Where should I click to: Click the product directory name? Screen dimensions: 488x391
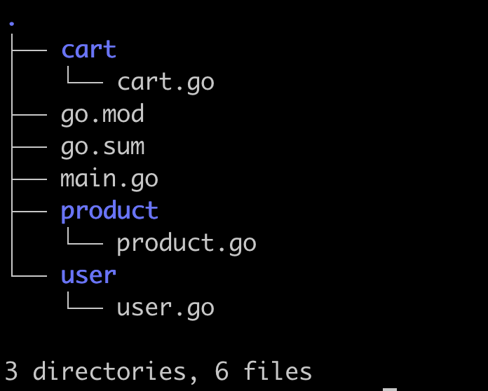pyautogui.click(x=109, y=211)
